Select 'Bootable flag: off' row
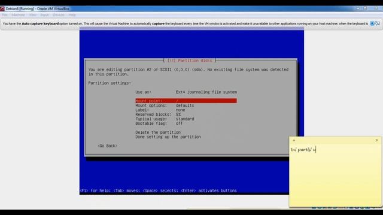Image resolution: width=383 pixels, height=215 pixels. click(x=159, y=124)
